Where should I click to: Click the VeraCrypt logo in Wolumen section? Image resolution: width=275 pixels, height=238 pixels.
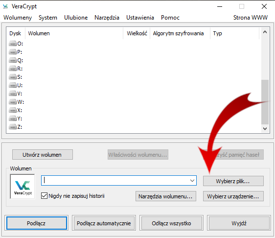(23, 187)
